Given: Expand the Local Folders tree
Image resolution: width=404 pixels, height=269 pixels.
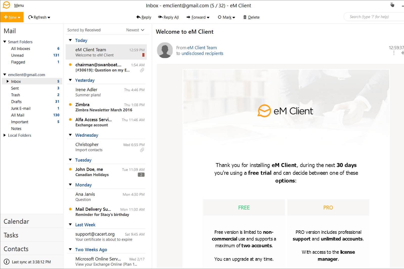Looking at the screenshot, I should (x=5, y=135).
